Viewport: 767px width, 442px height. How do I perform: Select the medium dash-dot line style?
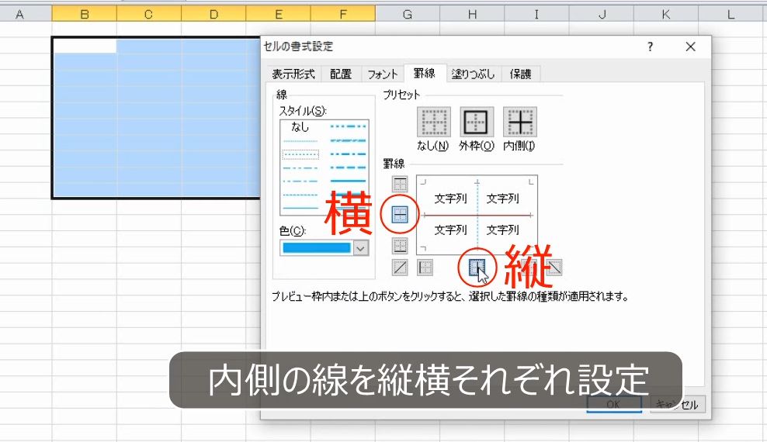pos(349,154)
